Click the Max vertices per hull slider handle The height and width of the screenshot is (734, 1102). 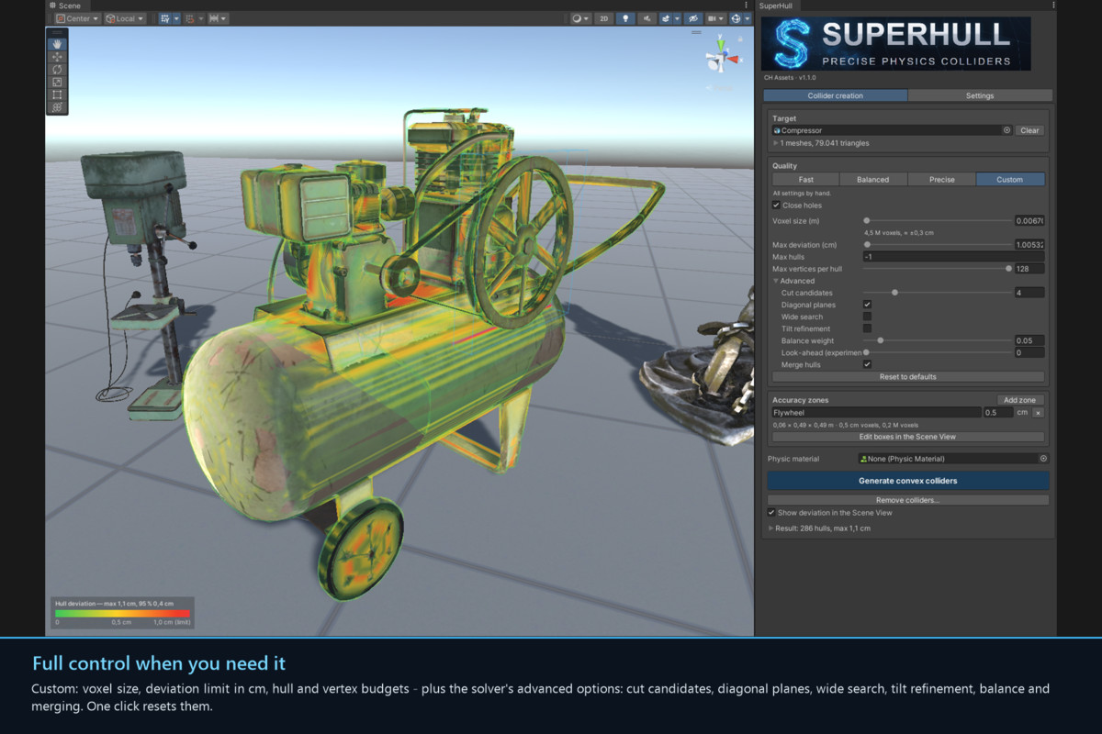(1008, 269)
